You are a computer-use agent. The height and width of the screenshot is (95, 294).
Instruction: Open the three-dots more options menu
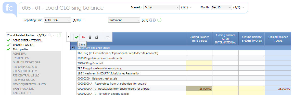pyautogui.click(x=107, y=37)
